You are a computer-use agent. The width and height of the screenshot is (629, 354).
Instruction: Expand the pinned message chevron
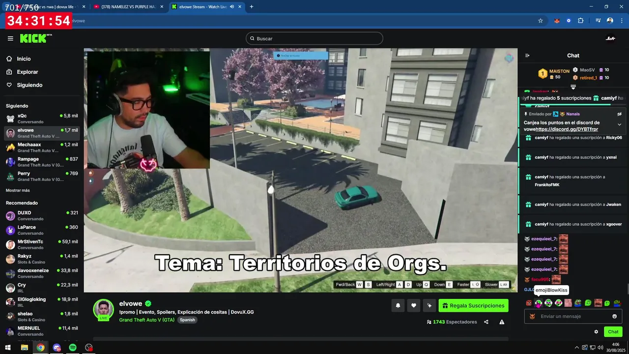619,124
